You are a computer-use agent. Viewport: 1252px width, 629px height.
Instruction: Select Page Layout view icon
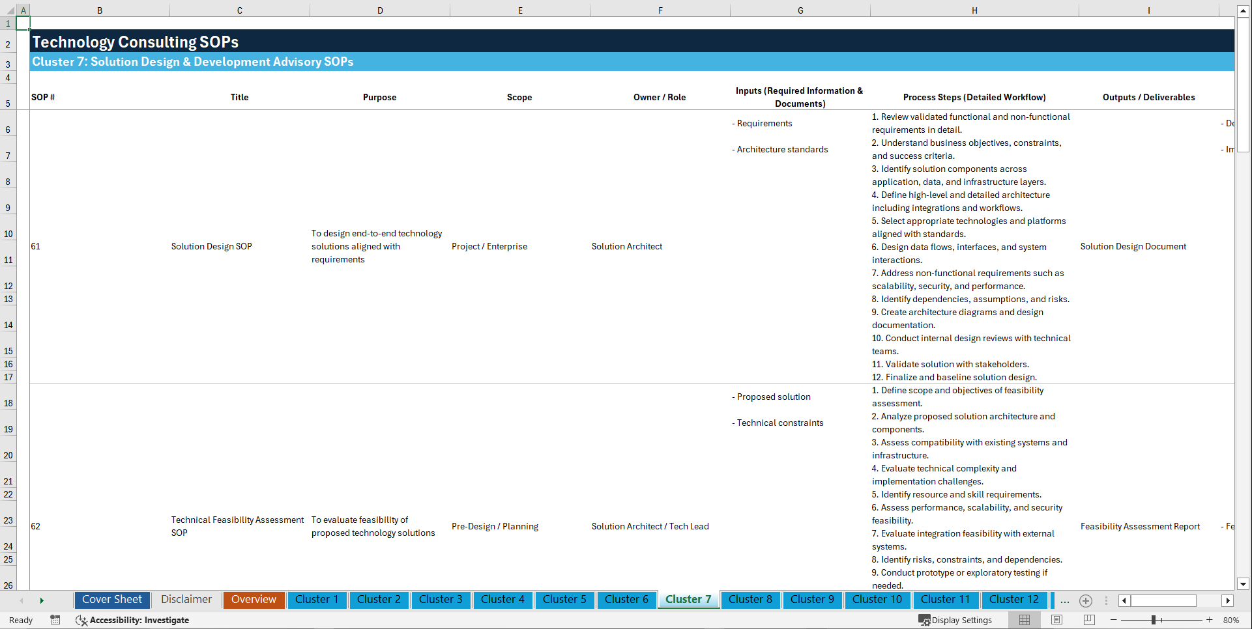[1056, 620]
